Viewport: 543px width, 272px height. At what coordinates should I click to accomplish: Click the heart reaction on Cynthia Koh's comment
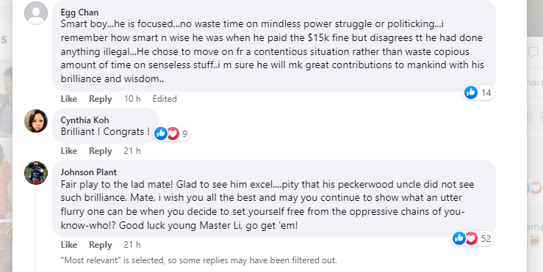coord(173,133)
